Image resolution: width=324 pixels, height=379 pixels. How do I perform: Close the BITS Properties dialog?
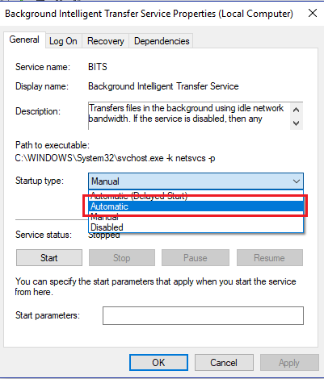[x=313, y=13]
